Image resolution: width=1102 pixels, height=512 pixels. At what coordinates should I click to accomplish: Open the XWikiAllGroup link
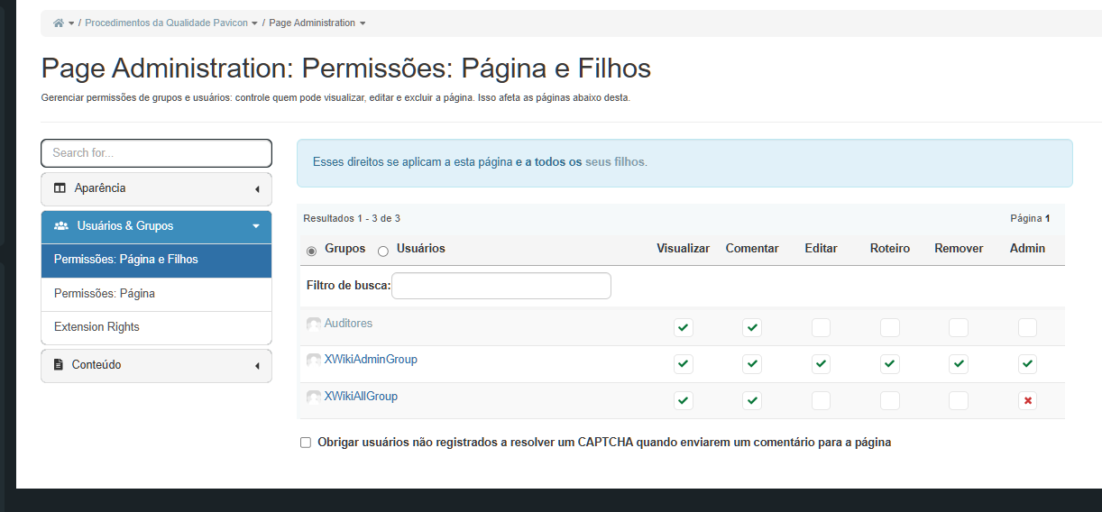point(361,396)
